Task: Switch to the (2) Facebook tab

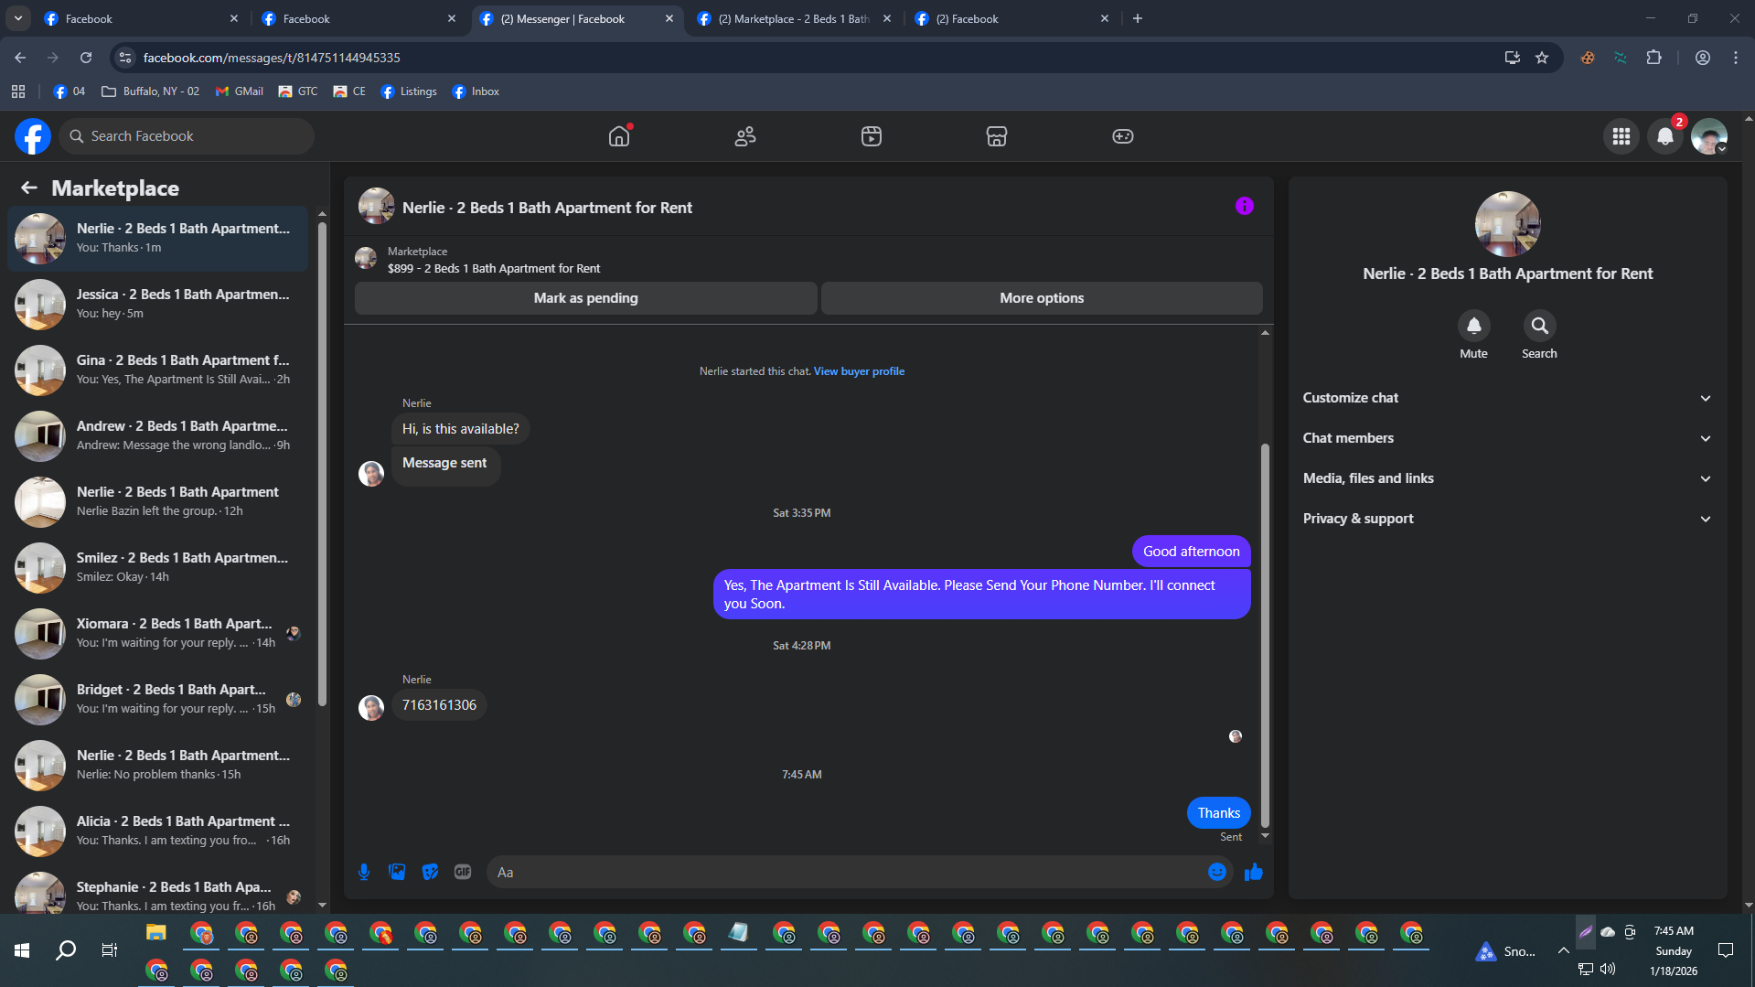Action: pyautogui.click(x=1011, y=18)
